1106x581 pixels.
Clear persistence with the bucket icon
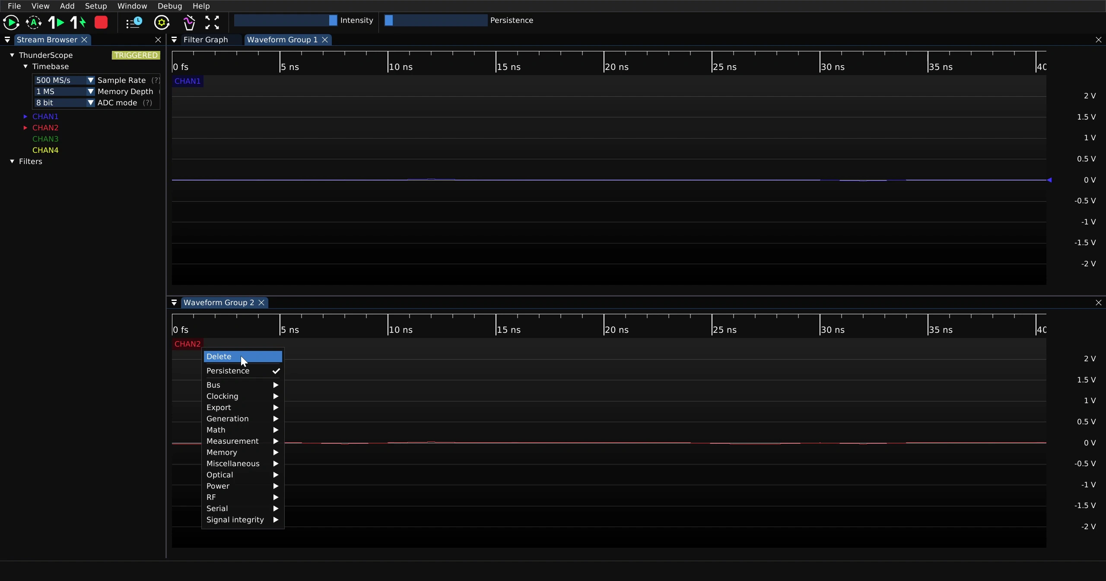point(189,22)
